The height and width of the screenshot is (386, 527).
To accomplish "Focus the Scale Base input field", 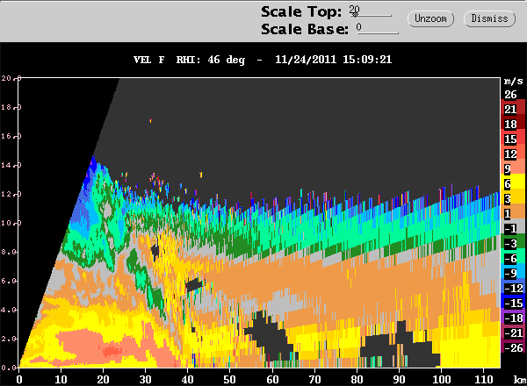I will point(378,28).
